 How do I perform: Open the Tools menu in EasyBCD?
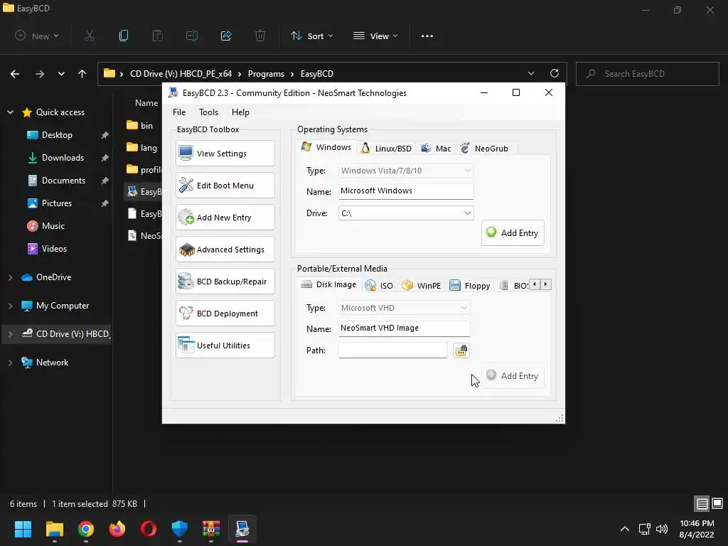pos(208,112)
